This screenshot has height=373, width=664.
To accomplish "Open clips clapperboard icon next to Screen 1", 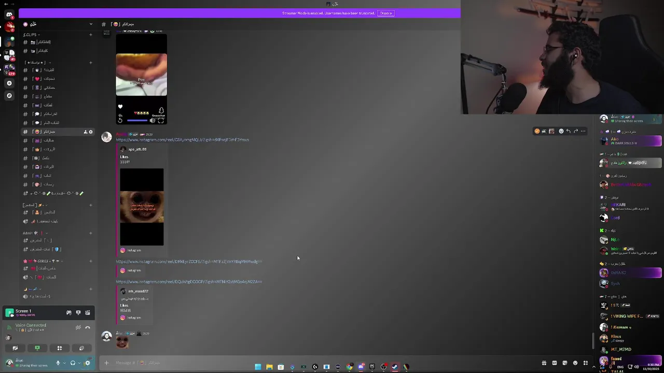I will pos(88,312).
